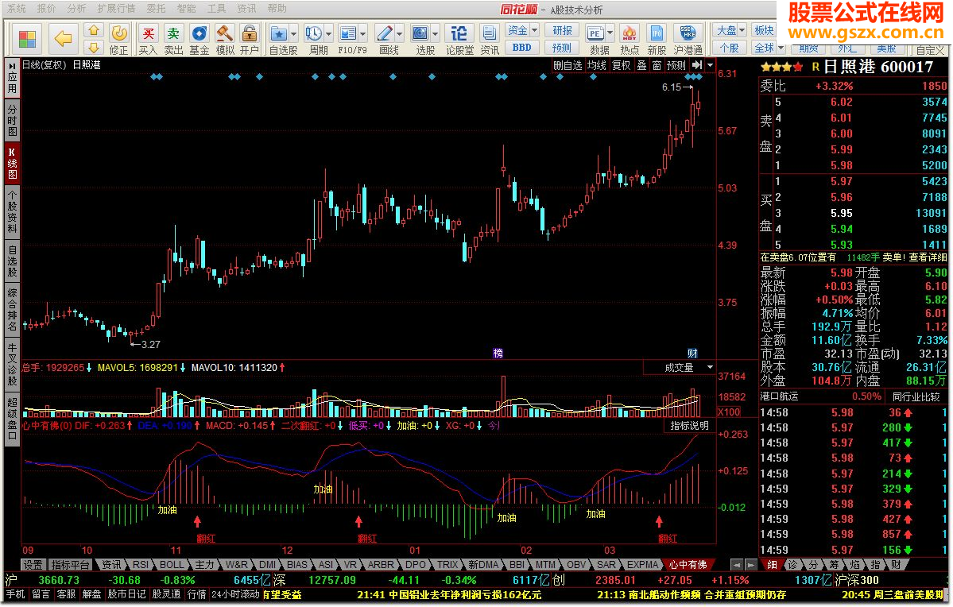The width and height of the screenshot is (953, 607).
Task: Open the 自选股 star folder icon
Action: (x=279, y=33)
